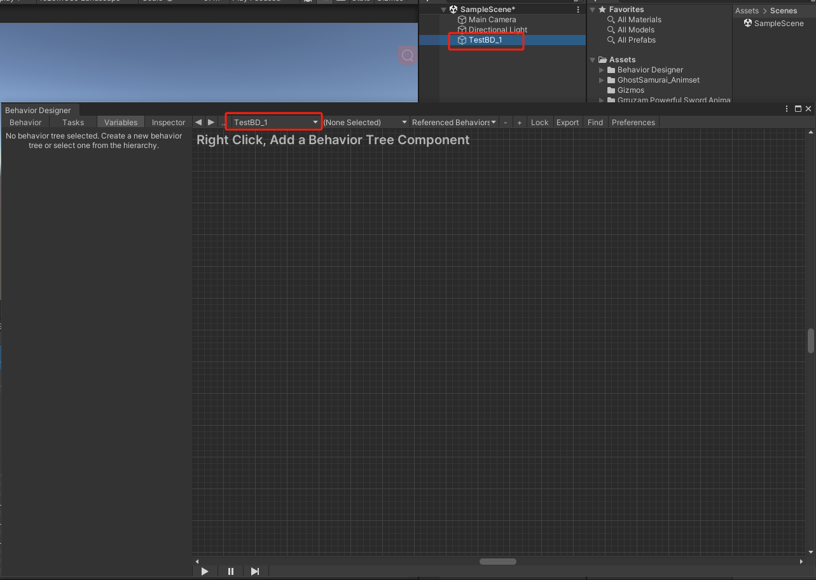Switch to the Inspector tab in Behavior Designer
Viewport: 816px width, 580px height.
(169, 122)
